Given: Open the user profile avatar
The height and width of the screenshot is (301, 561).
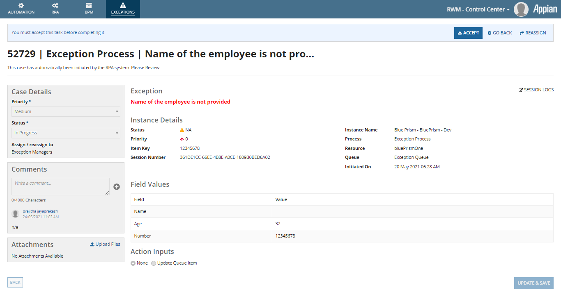Looking at the screenshot, I should tap(521, 9).
